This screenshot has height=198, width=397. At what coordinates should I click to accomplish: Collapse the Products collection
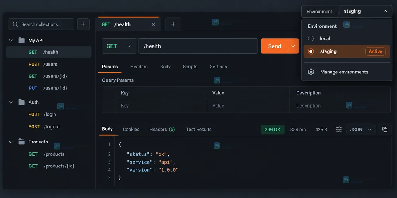[x=11, y=142]
